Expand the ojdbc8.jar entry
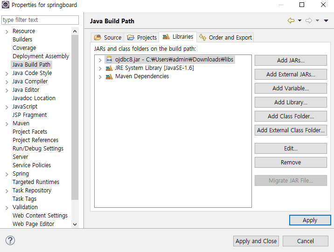 [100, 60]
